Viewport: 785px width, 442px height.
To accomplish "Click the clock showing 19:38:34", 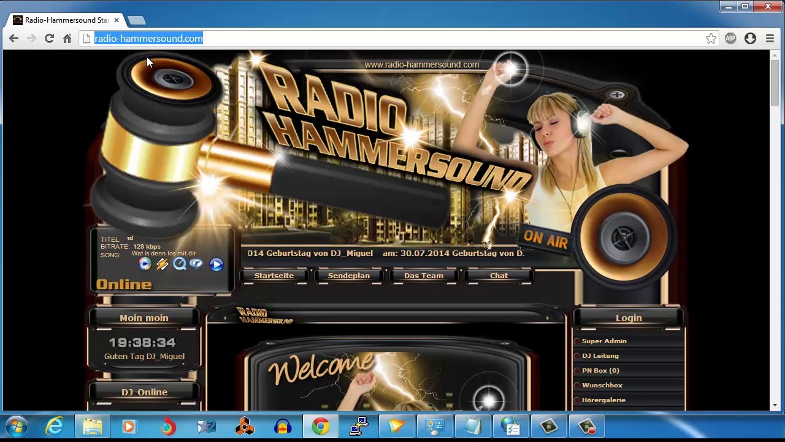I will point(142,343).
